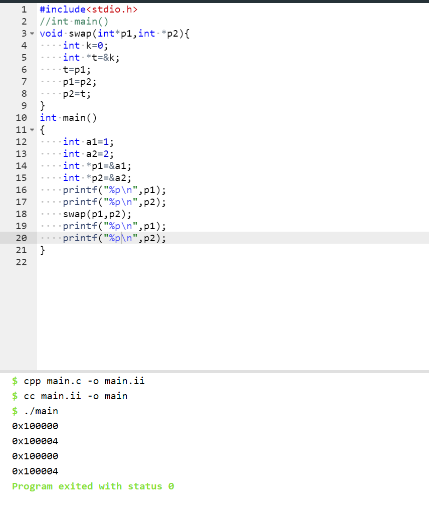Click the void swap function declaration

click(x=114, y=34)
